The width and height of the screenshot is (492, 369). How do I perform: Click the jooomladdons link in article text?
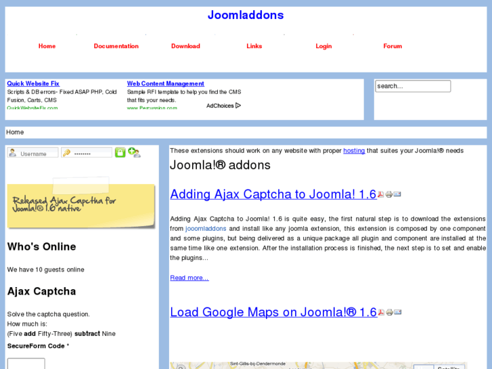tap(206, 229)
